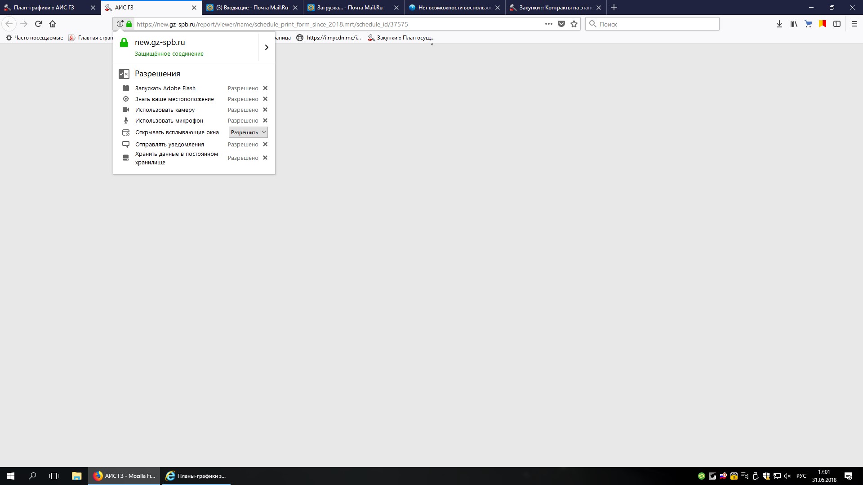This screenshot has height=485, width=863.
Task: Revoke camera usage permission
Action: click(265, 110)
